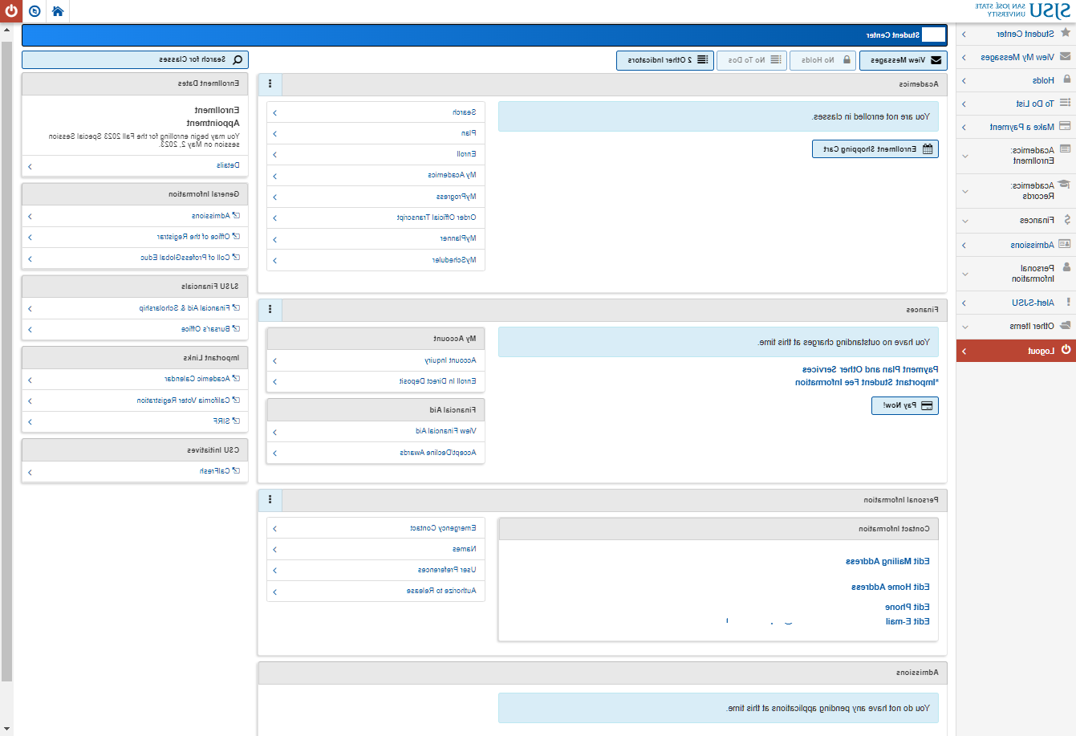Click the No To Dos button
Viewport: 1076px width, 736px height.
(x=752, y=60)
